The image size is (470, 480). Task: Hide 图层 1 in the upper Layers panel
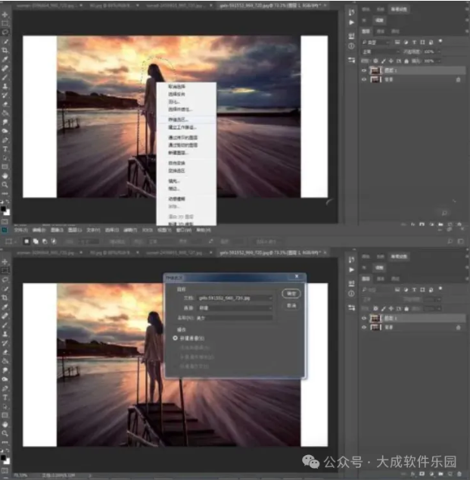pyautogui.click(x=365, y=70)
